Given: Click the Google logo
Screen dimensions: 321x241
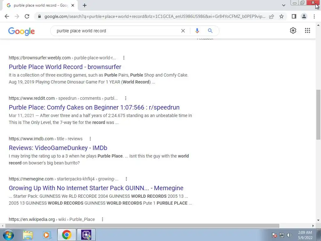Looking at the screenshot, I should coord(22,31).
